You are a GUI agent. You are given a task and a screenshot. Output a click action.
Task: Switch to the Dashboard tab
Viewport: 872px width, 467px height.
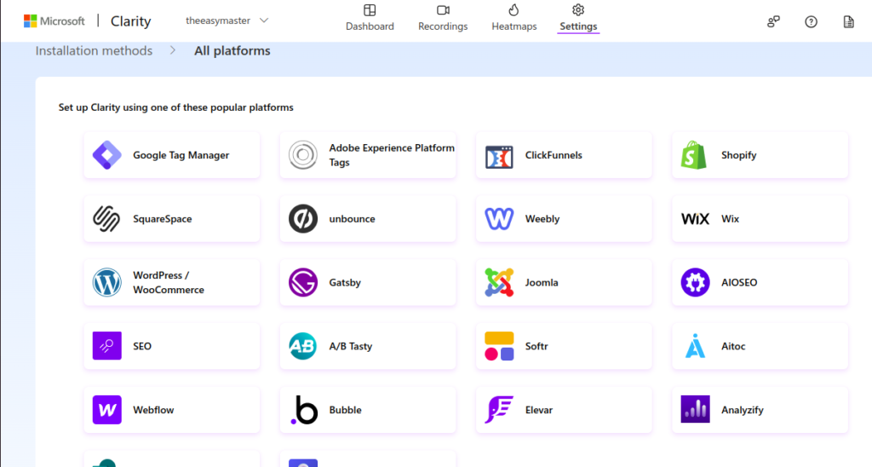370,18
